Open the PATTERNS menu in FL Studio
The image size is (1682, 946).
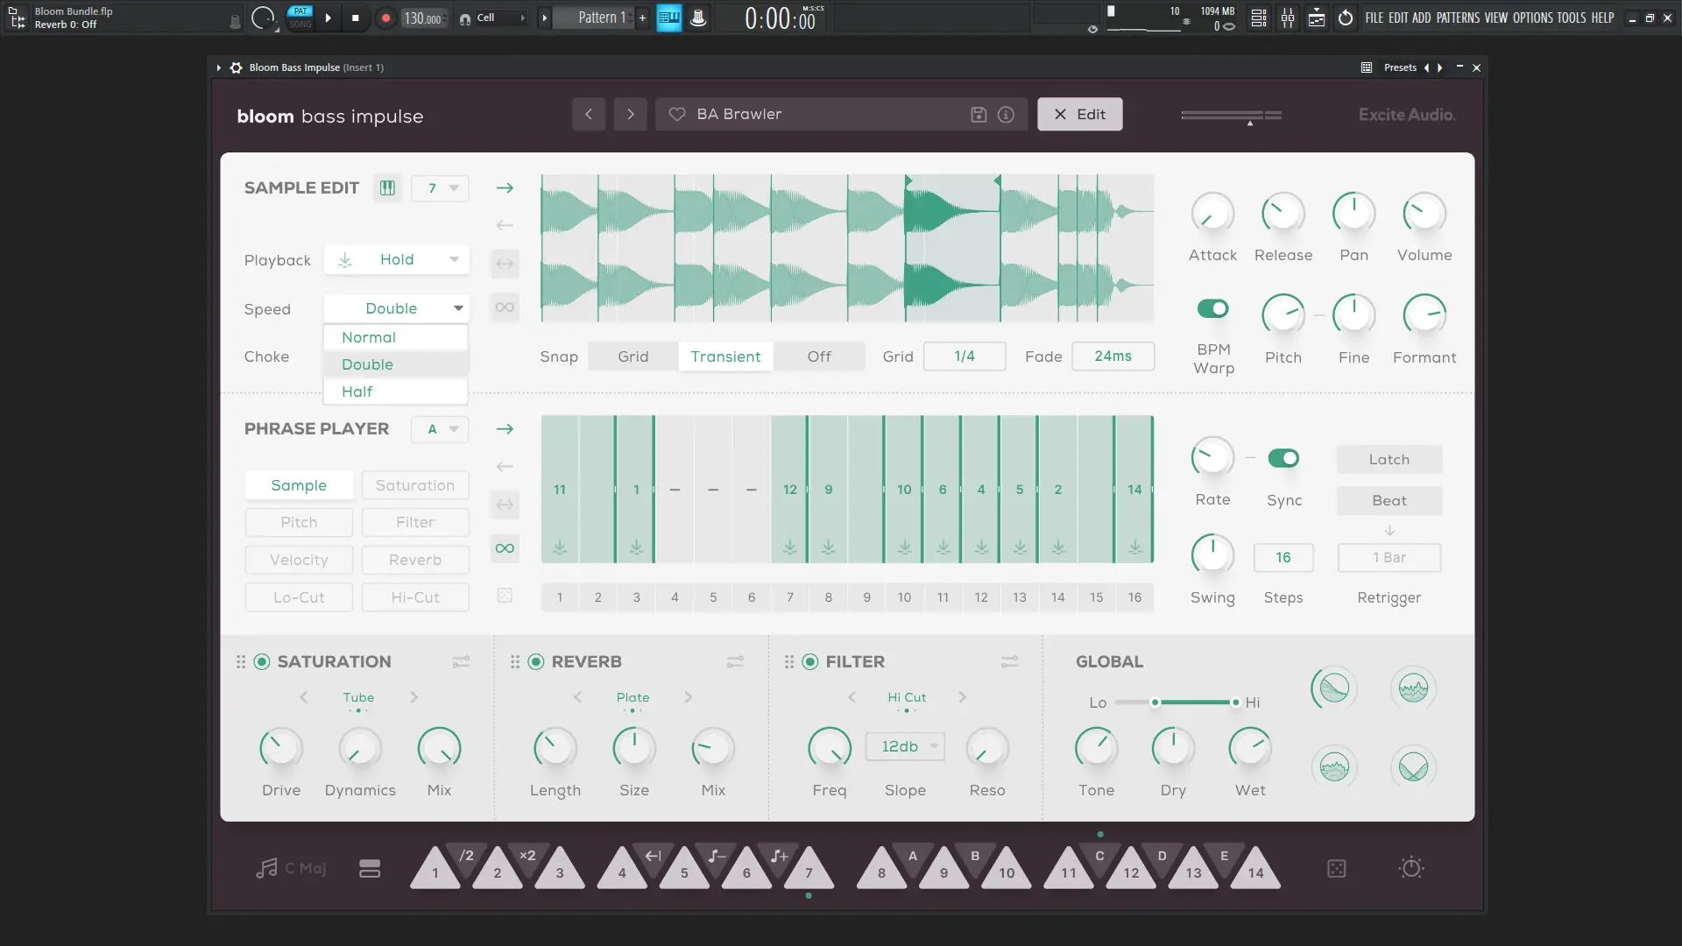pos(1458,18)
